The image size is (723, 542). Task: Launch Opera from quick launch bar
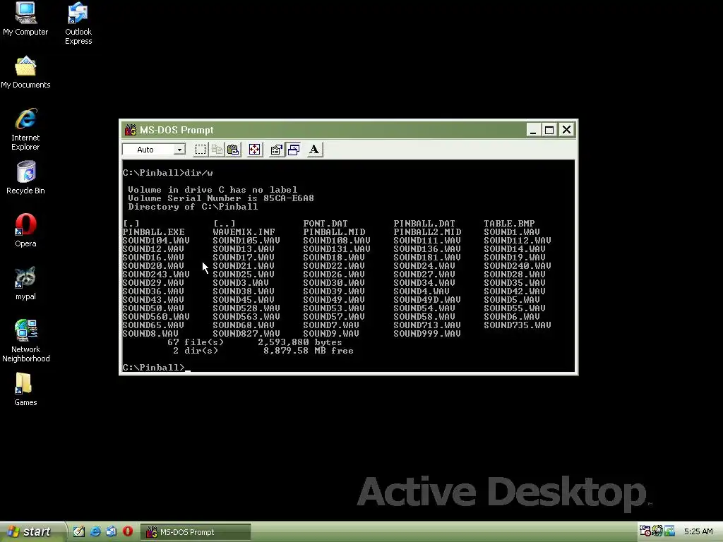click(128, 531)
